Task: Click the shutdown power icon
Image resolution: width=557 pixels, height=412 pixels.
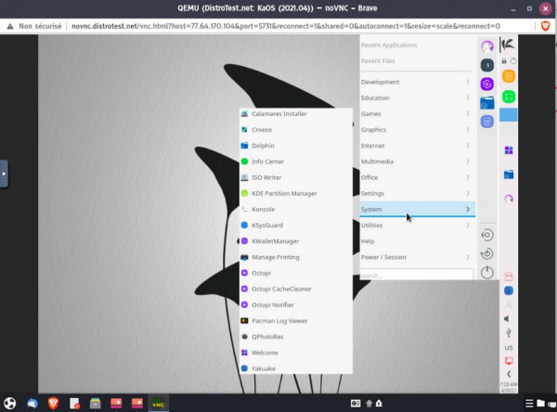Action: point(487,273)
